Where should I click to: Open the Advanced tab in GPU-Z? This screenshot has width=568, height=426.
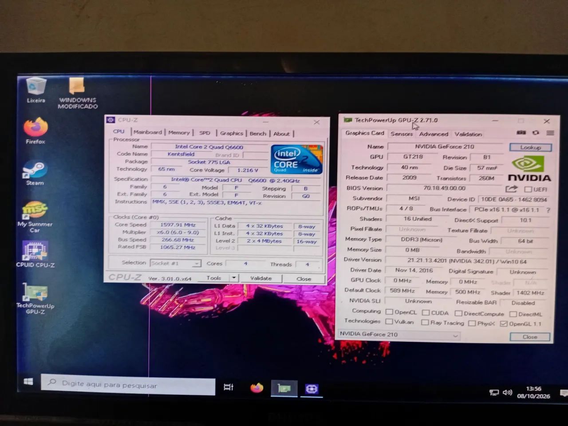(433, 134)
